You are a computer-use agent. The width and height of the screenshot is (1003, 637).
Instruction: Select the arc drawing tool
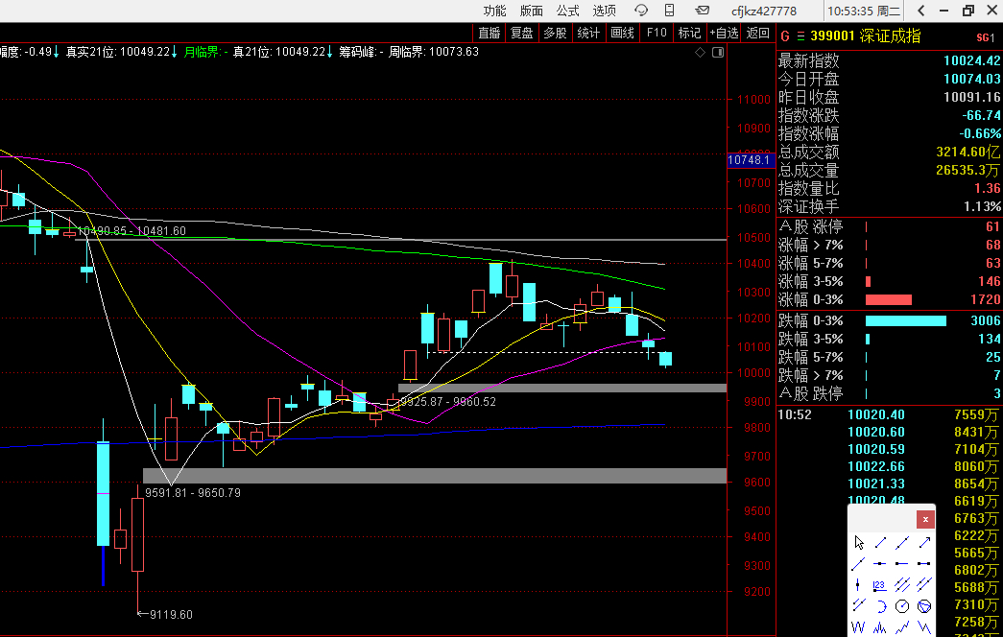(881, 606)
